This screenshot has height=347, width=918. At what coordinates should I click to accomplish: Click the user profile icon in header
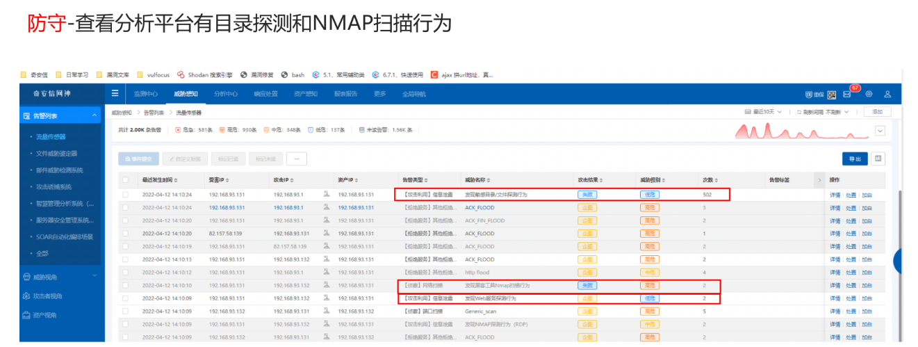887,94
